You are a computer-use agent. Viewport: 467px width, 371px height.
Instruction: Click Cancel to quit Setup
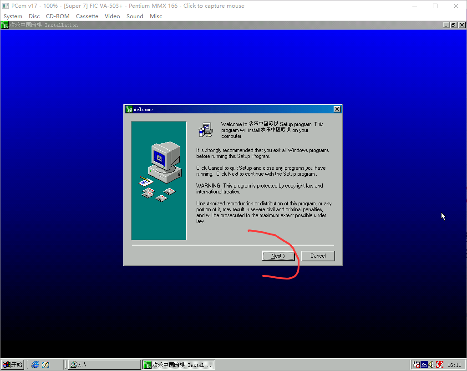pos(318,256)
